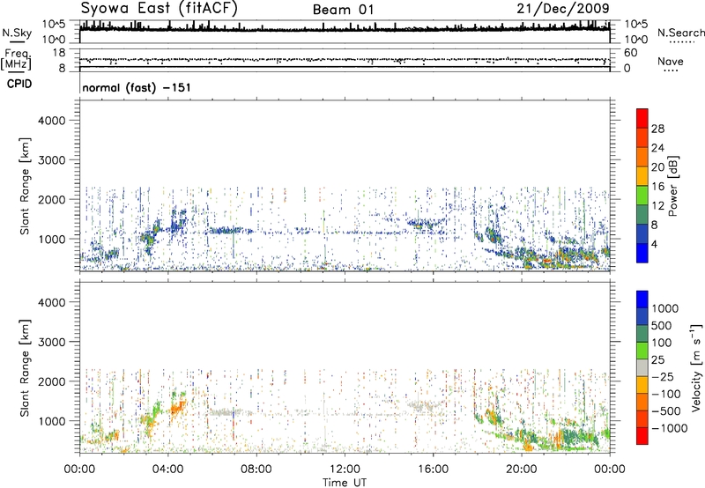Click the red bottom segment of the velocity colorbar
Viewport: 705px width, 488px height.
(642, 436)
